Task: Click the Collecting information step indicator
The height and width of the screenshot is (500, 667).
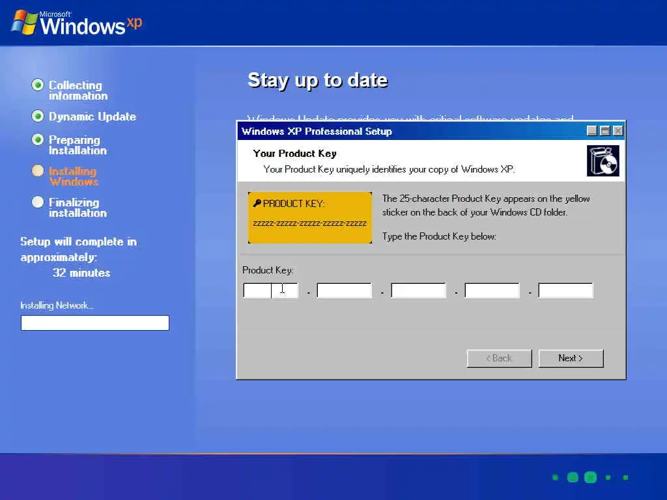Action: tap(38, 85)
